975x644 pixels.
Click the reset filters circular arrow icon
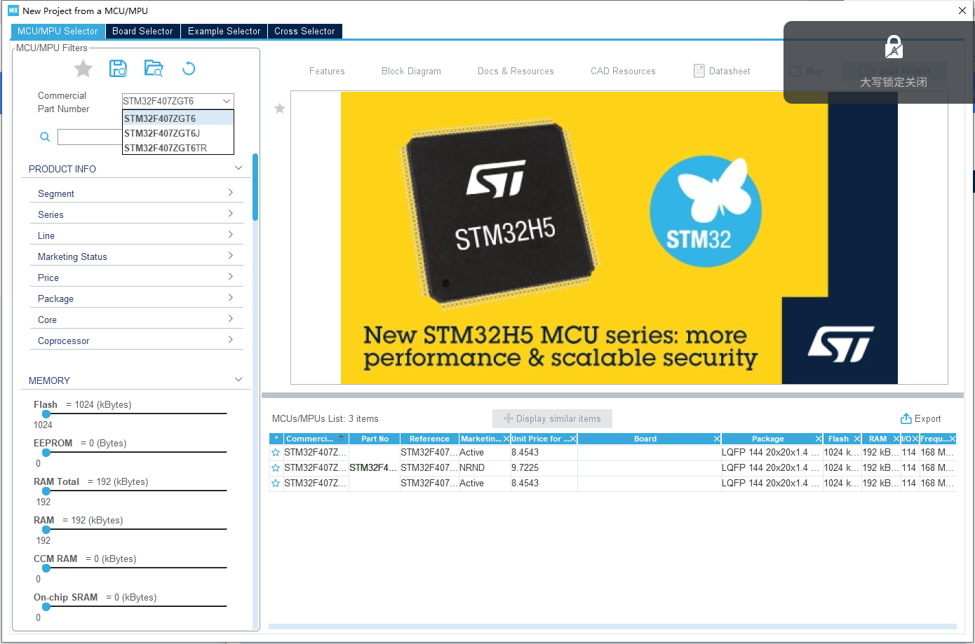pos(189,69)
